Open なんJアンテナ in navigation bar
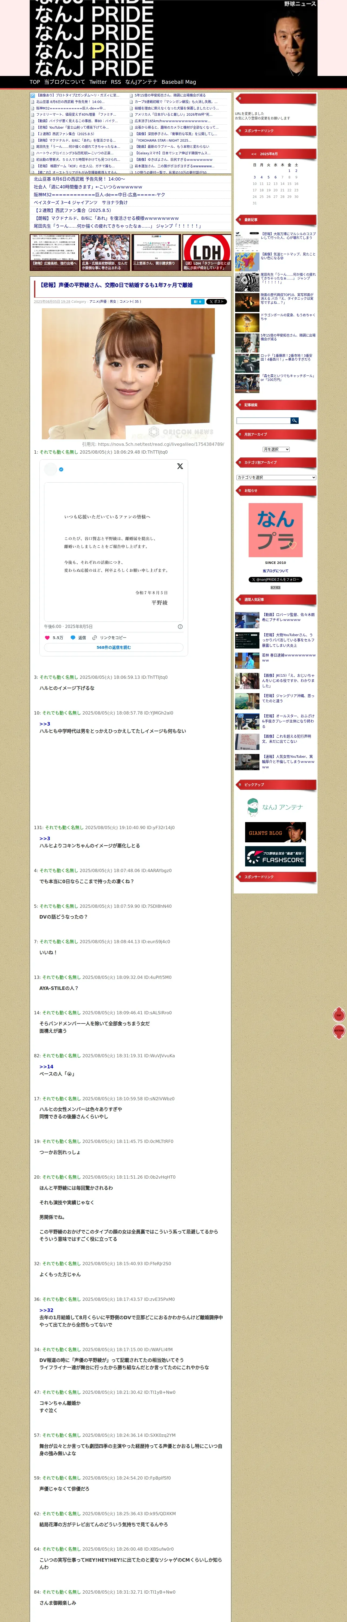 tap(141, 82)
